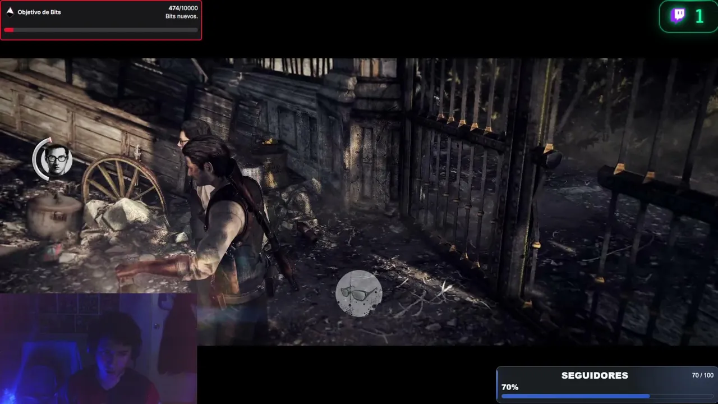Click the "70%" followers percentage
The width and height of the screenshot is (718, 404).
point(510,387)
